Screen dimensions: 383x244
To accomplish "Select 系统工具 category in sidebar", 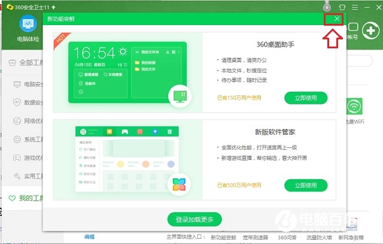I will click(x=28, y=139).
